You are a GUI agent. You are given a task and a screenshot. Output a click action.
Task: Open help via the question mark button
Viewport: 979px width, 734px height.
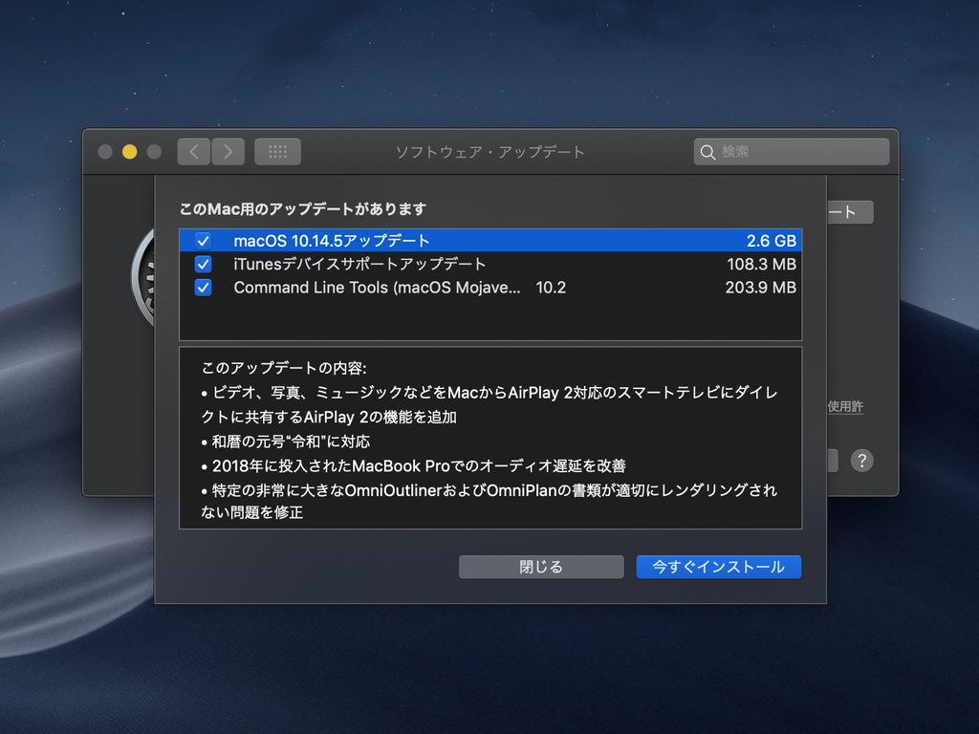pos(861,460)
